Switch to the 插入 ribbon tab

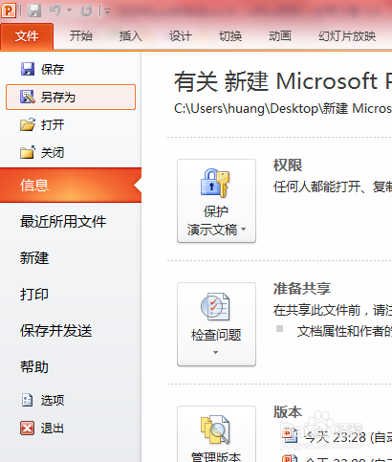(x=131, y=36)
